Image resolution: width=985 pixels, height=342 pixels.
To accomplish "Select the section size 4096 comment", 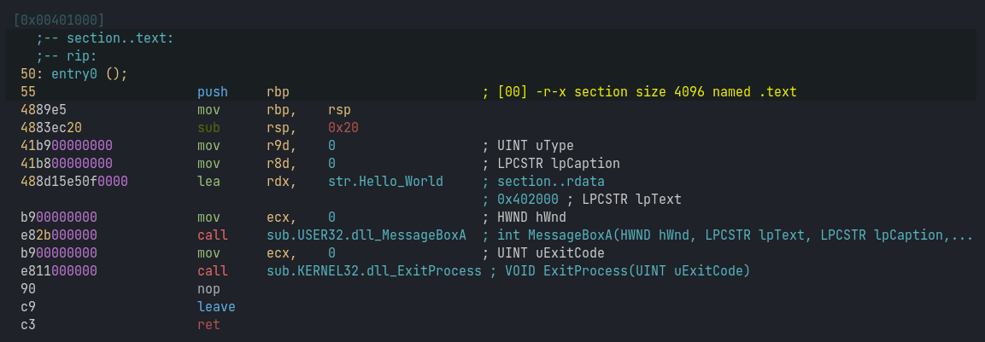I will point(646,91).
